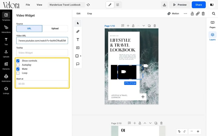Expand the shape tool options chevron
The width and height of the screenshot is (218, 136).
(81, 56)
